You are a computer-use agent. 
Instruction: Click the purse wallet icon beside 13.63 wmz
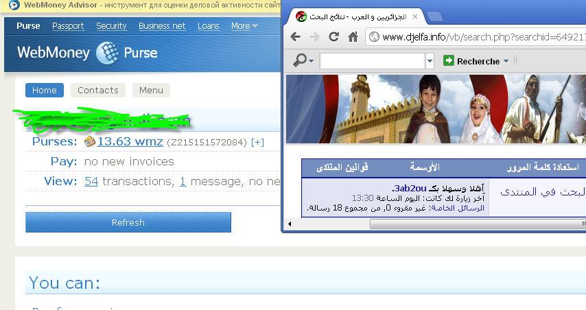click(x=90, y=141)
